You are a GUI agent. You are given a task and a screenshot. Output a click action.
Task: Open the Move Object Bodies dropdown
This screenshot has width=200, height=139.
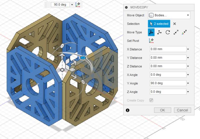tap(169, 15)
